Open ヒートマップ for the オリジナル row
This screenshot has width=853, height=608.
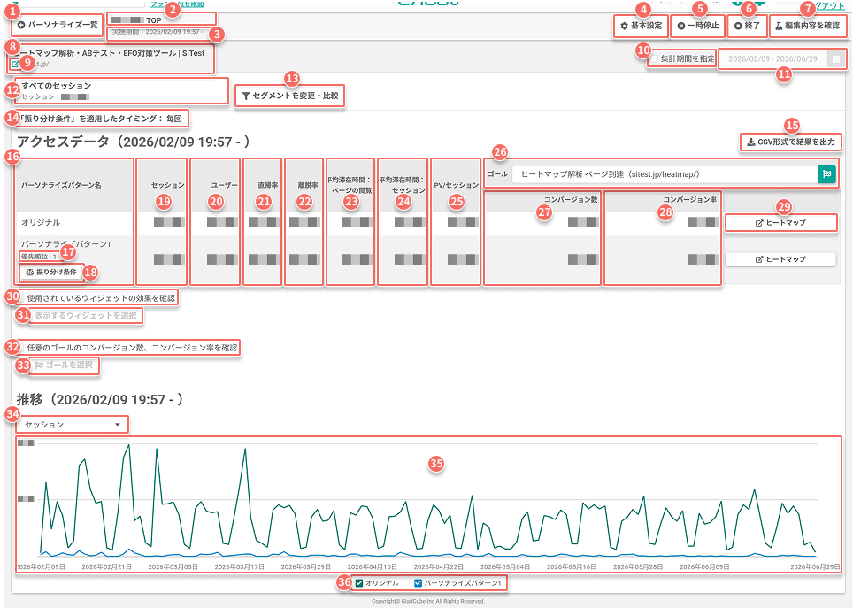pos(780,223)
